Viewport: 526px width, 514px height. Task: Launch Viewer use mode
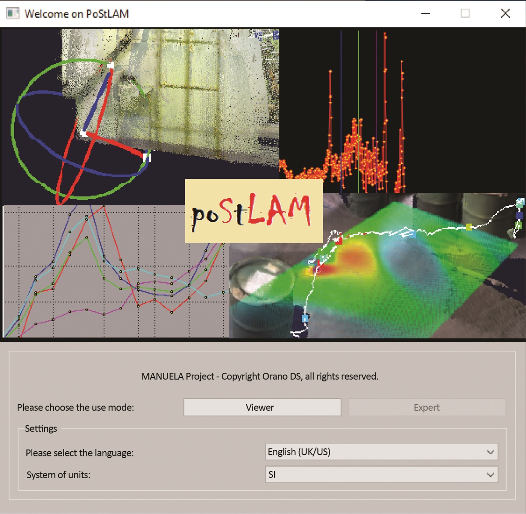[x=262, y=407]
